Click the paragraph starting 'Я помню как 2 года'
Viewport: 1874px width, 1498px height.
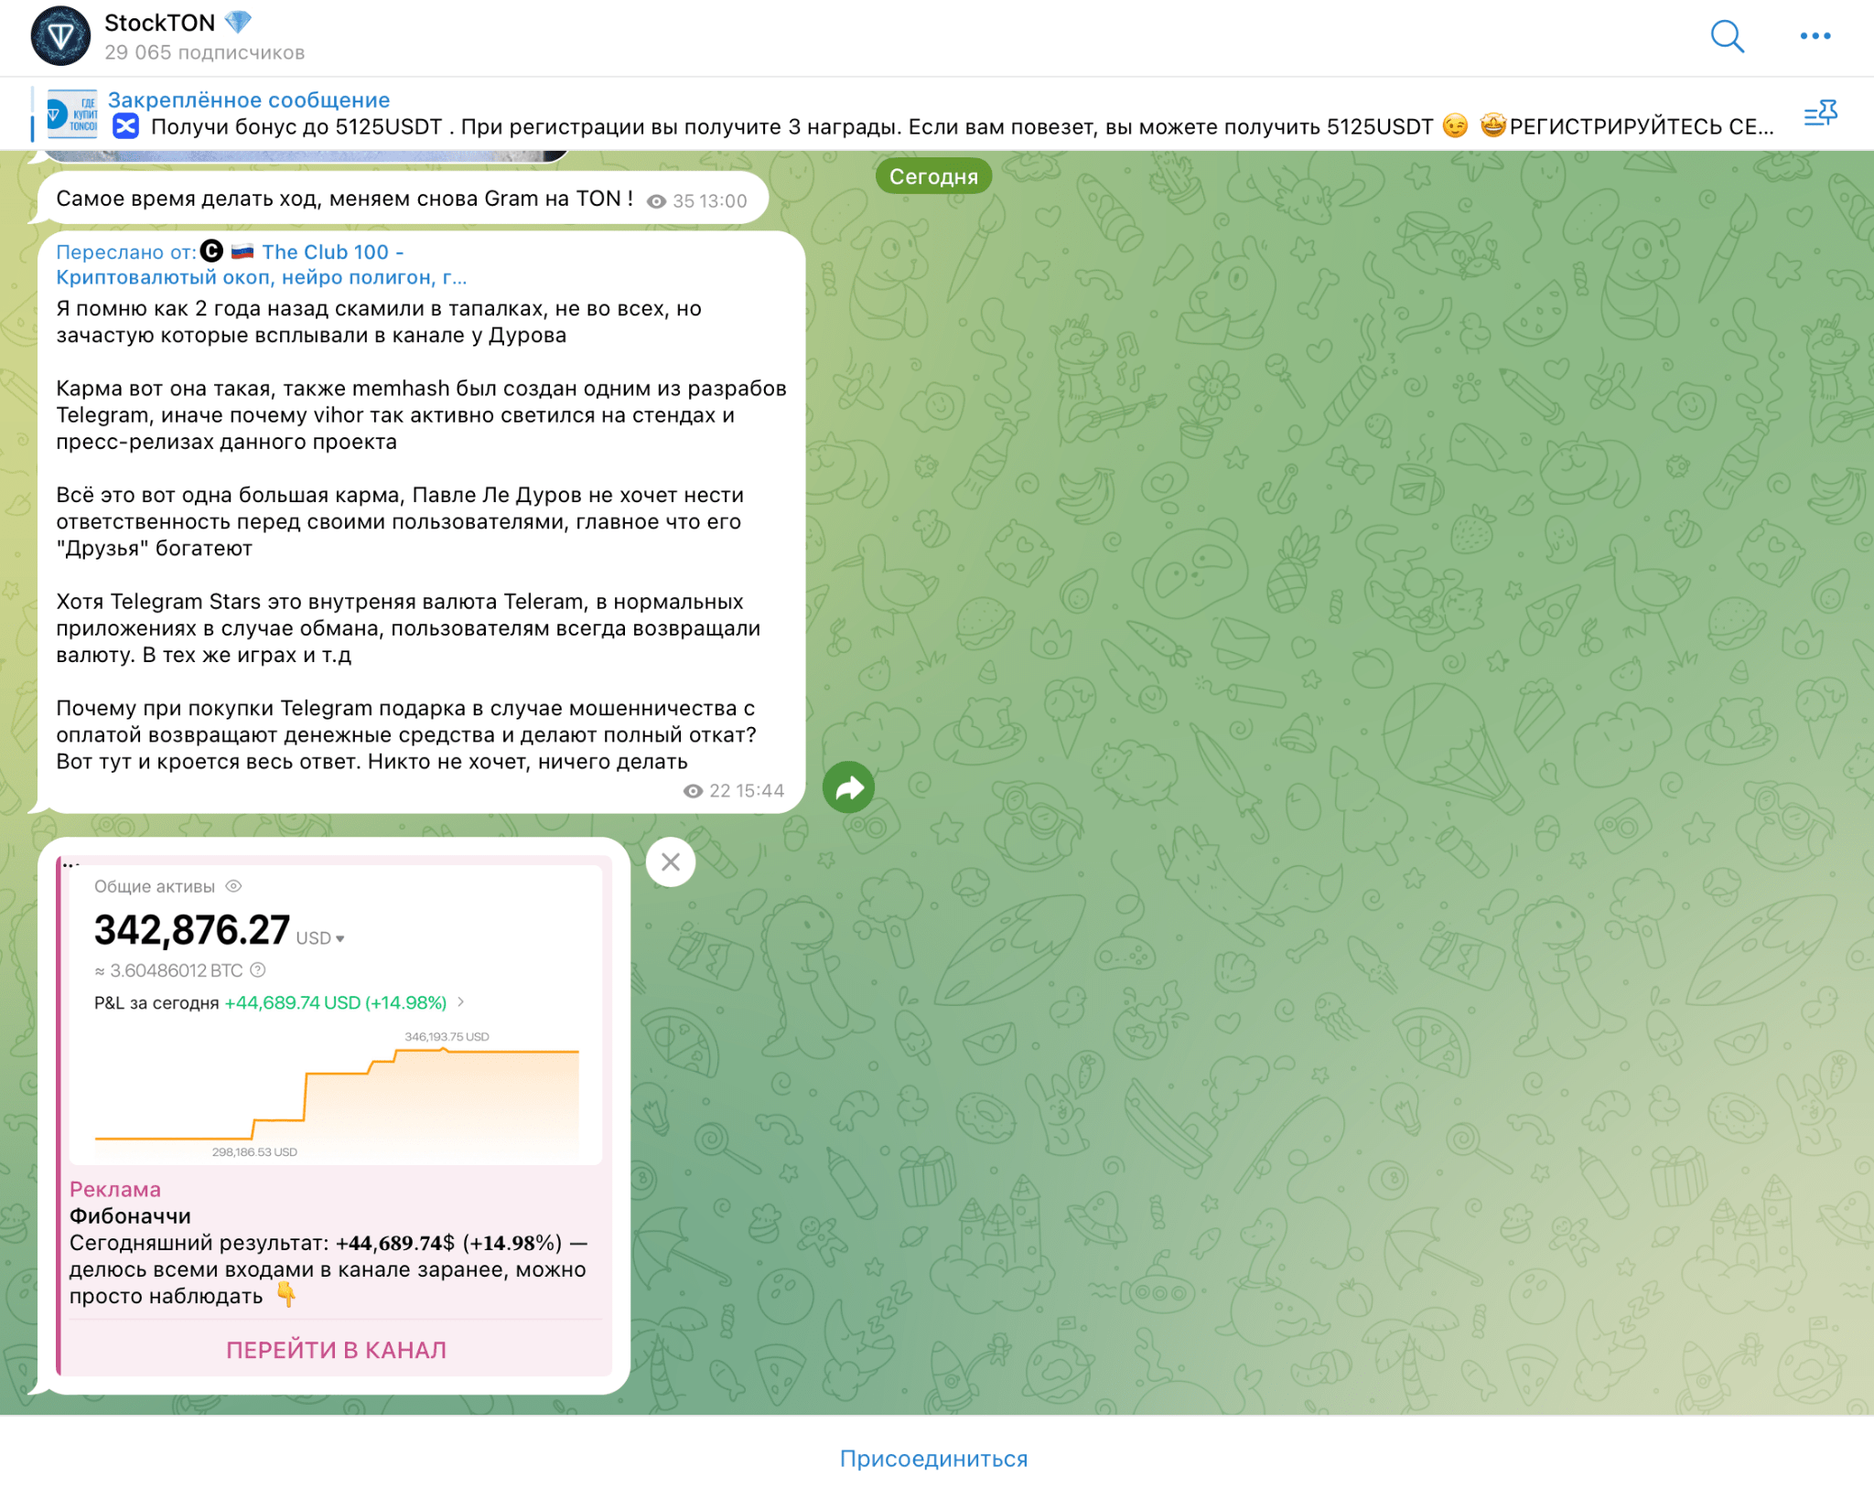379,322
